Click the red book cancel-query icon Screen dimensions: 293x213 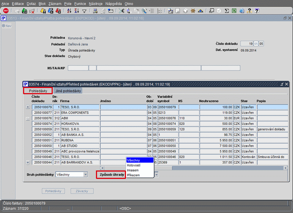tap(58, 11)
